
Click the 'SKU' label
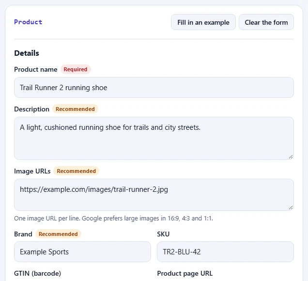click(x=163, y=234)
